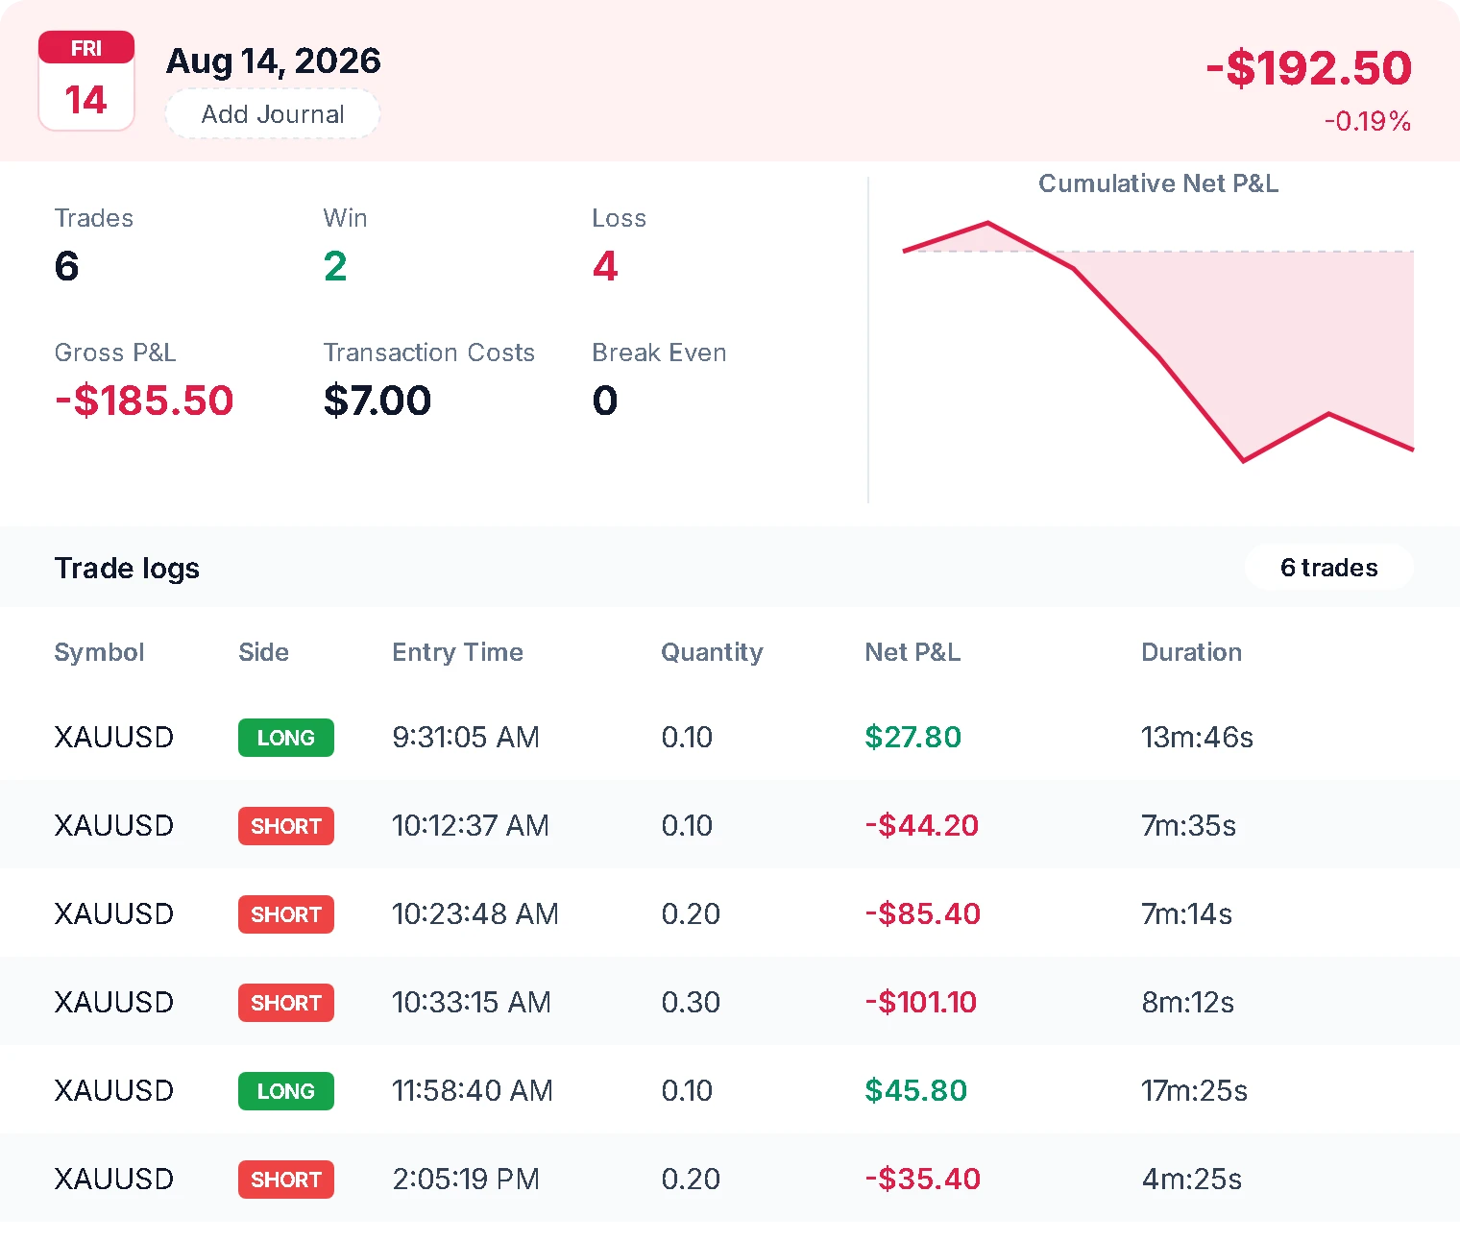
Task: Click the 2:05:19 PM entry time
Action: [466, 1179]
